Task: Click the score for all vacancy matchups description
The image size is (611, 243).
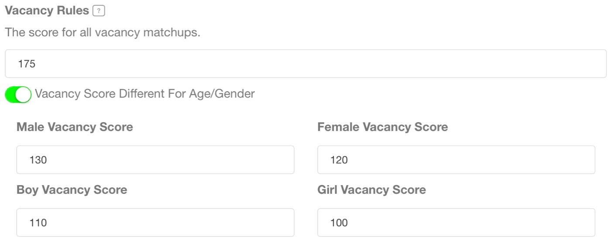Action: (x=103, y=33)
